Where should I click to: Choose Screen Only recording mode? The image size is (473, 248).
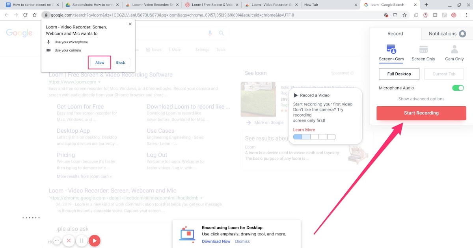click(423, 54)
